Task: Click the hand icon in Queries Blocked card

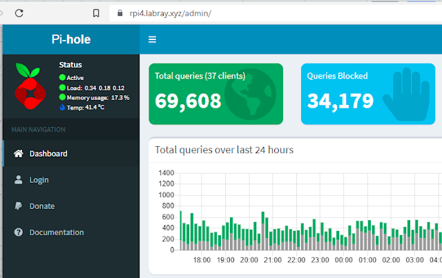Action: tap(406, 94)
